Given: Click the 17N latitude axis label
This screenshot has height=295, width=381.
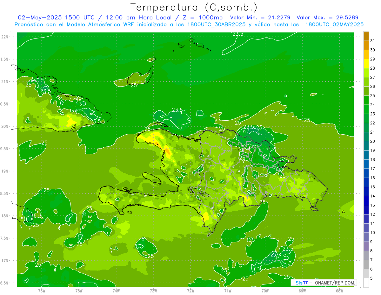Looking at the screenshot, I should (x=5, y=261).
